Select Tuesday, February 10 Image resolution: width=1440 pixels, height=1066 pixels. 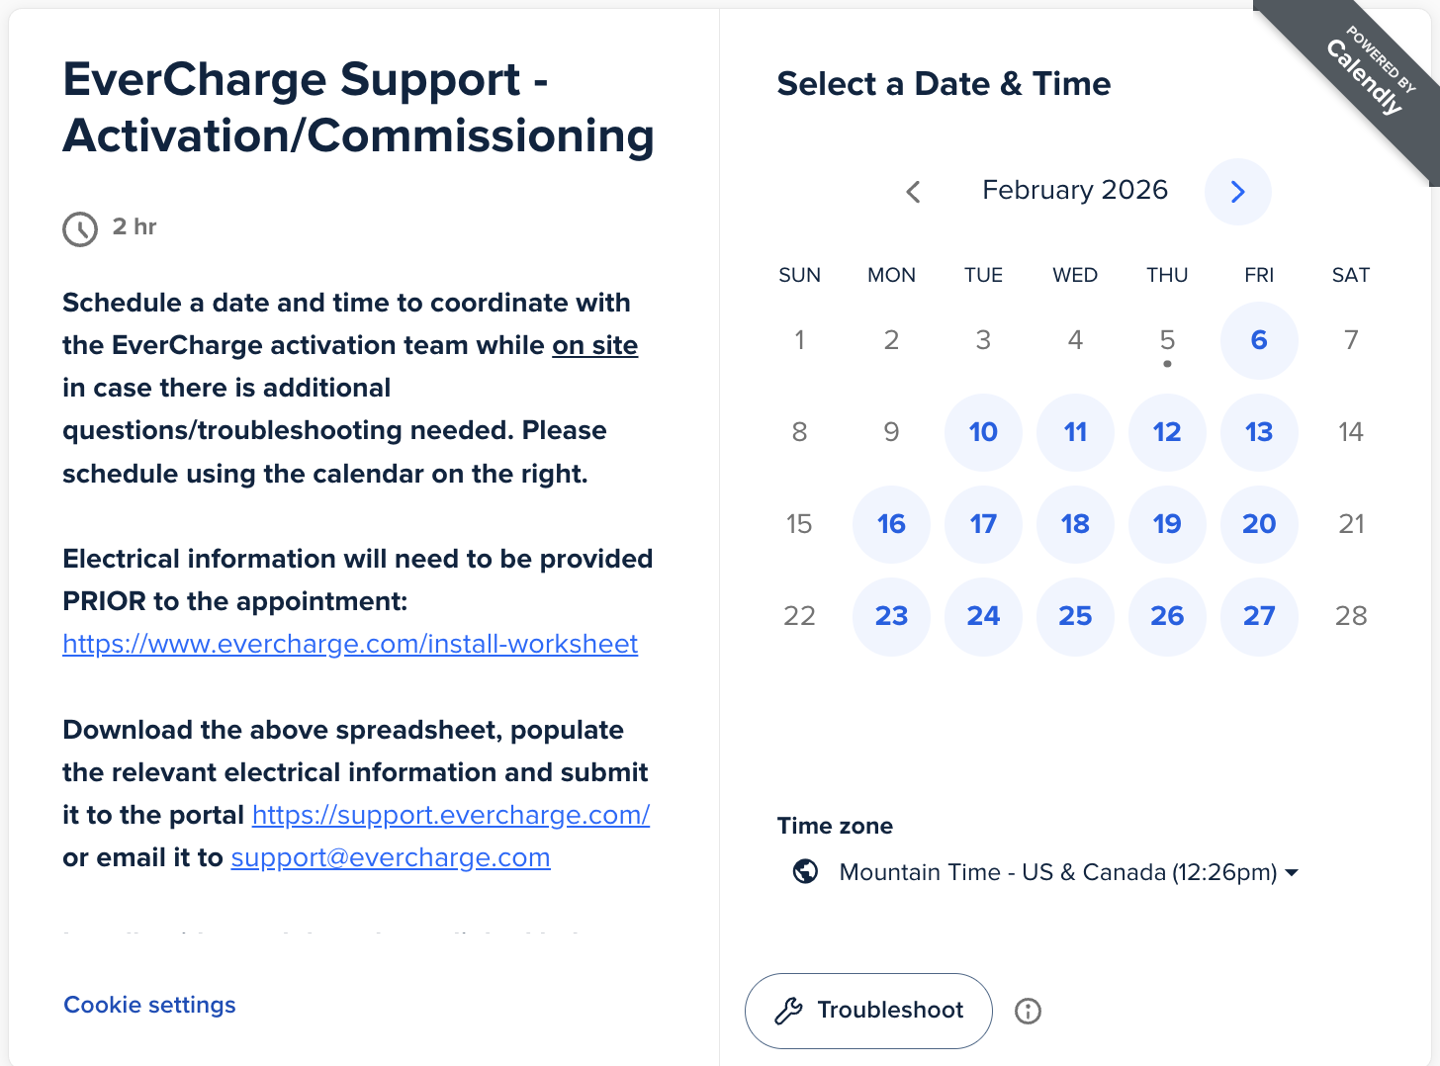[983, 432]
